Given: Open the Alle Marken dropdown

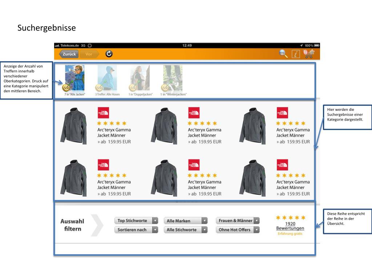Looking at the screenshot, I should tap(186, 221).
